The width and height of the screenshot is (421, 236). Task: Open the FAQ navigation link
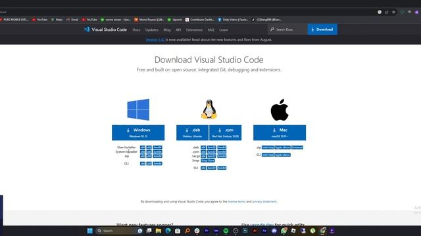pyautogui.click(x=210, y=30)
